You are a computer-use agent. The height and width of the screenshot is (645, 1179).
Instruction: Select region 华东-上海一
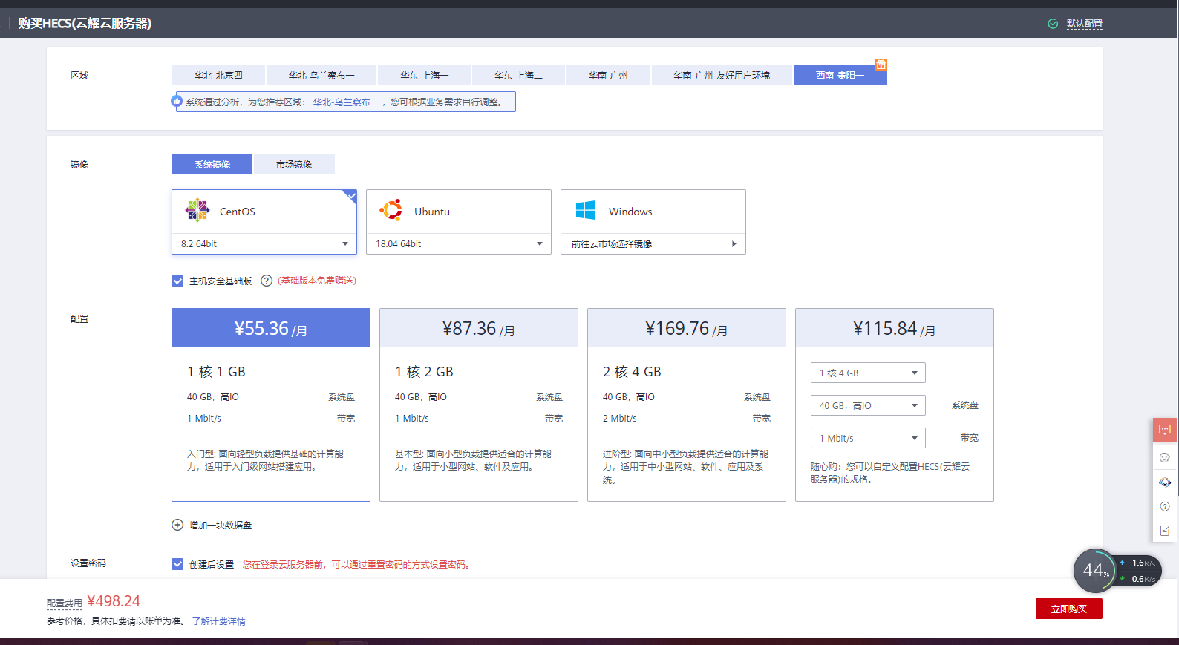(424, 75)
